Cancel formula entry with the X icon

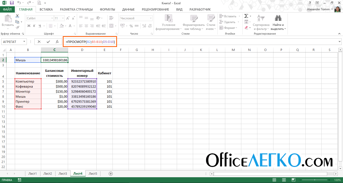pos(39,42)
